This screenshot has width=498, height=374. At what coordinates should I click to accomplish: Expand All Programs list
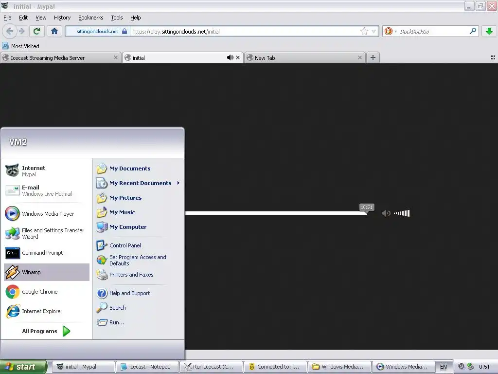click(x=46, y=331)
